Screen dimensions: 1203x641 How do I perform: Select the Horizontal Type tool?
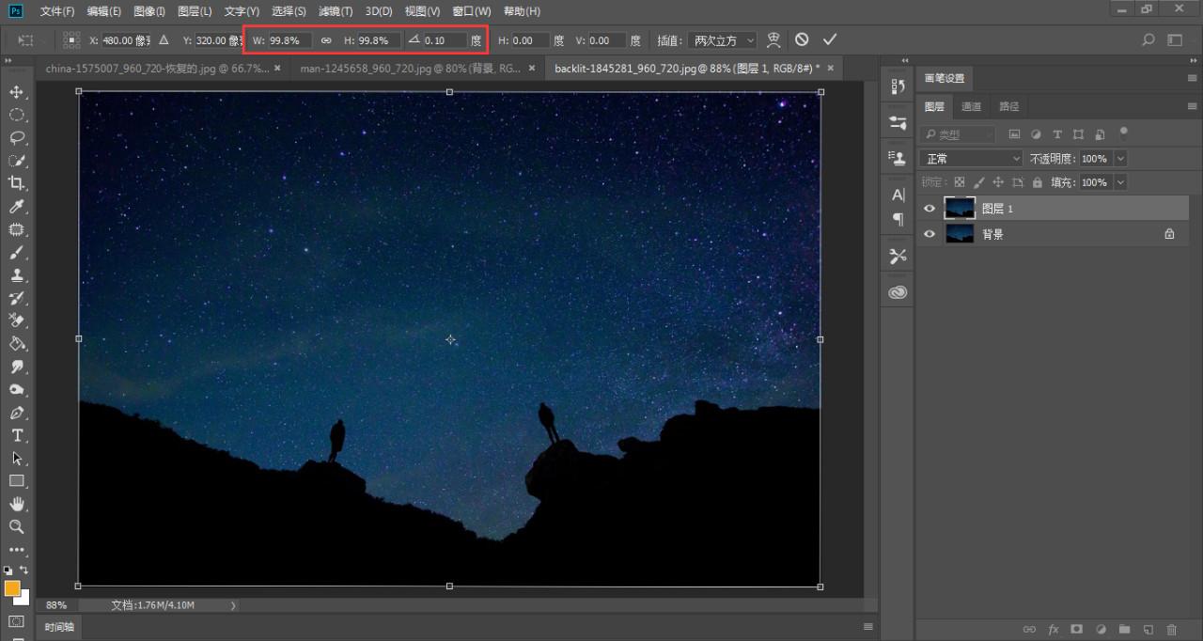click(x=16, y=435)
